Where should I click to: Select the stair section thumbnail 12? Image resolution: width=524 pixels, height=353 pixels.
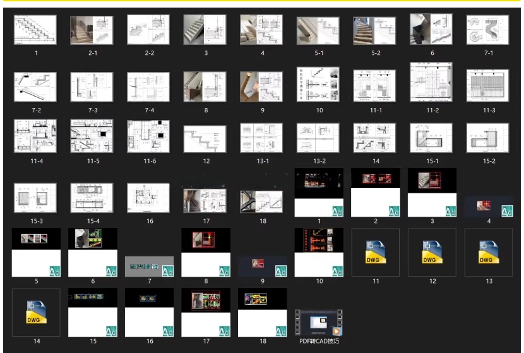pyautogui.click(x=205, y=139)
